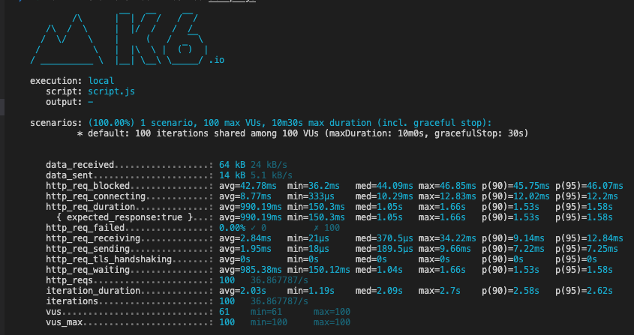
Task: Click 'avg=2.03s' in iteration_duration row
Action: tap(242, 291)
